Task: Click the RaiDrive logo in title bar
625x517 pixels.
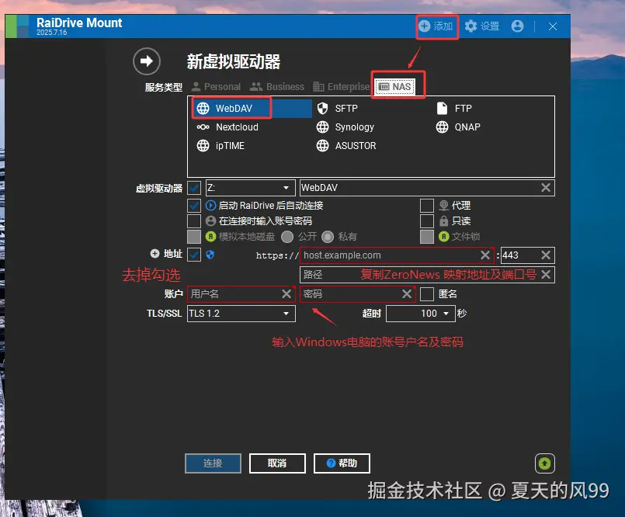Action: 17,26
